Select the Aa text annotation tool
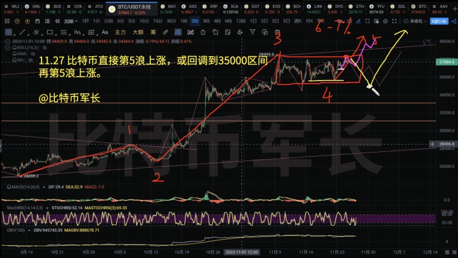 105,32
